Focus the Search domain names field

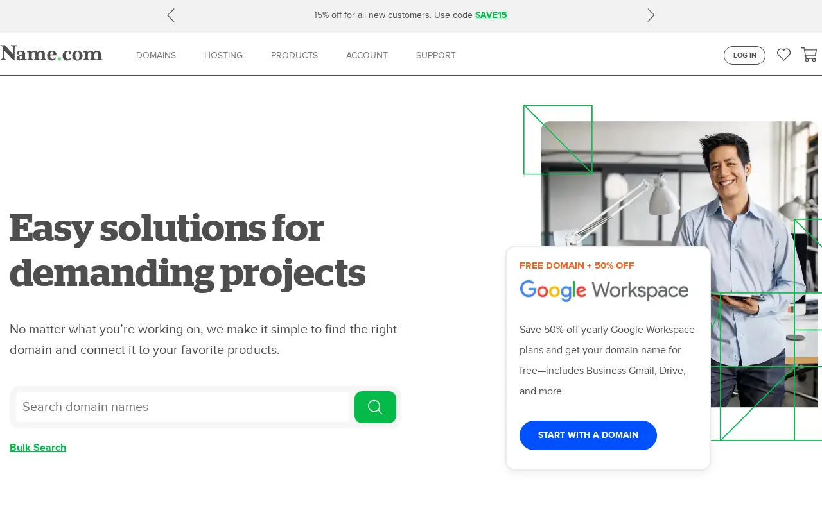click(x=183, y=407)
